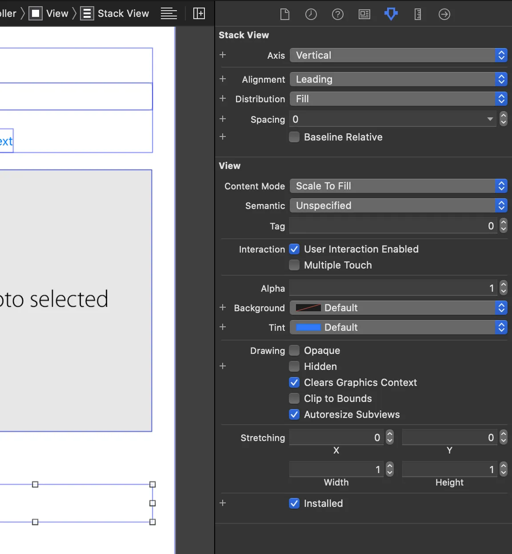Show the Quick Help inspector
Viewport: 512px width, 554px height.
[338, 14]
